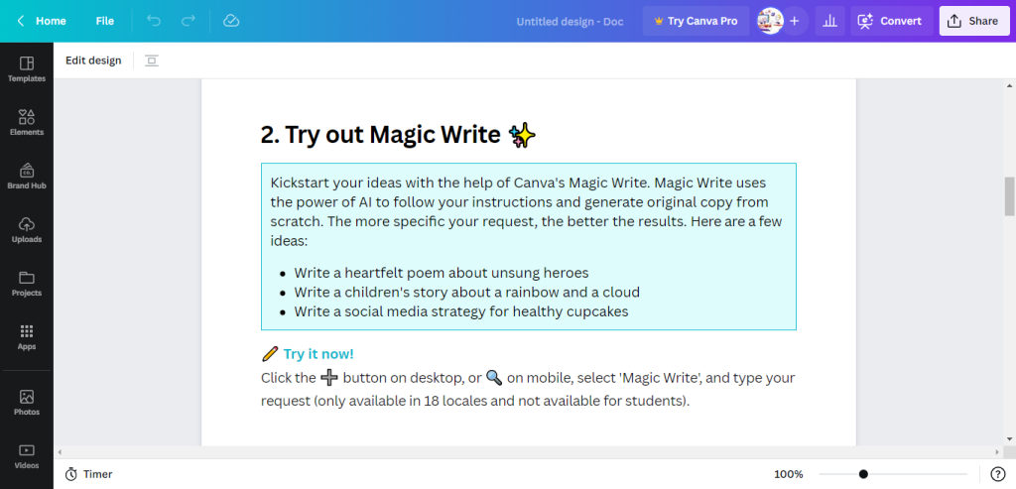Screen dimensions: 1016x489
Task: Open the Brand Hub panel
Action: tap(27, 177)
